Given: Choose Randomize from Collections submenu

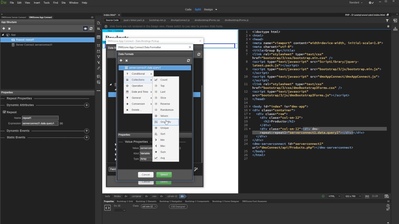Looking at the screenshot, I should 166,110.
